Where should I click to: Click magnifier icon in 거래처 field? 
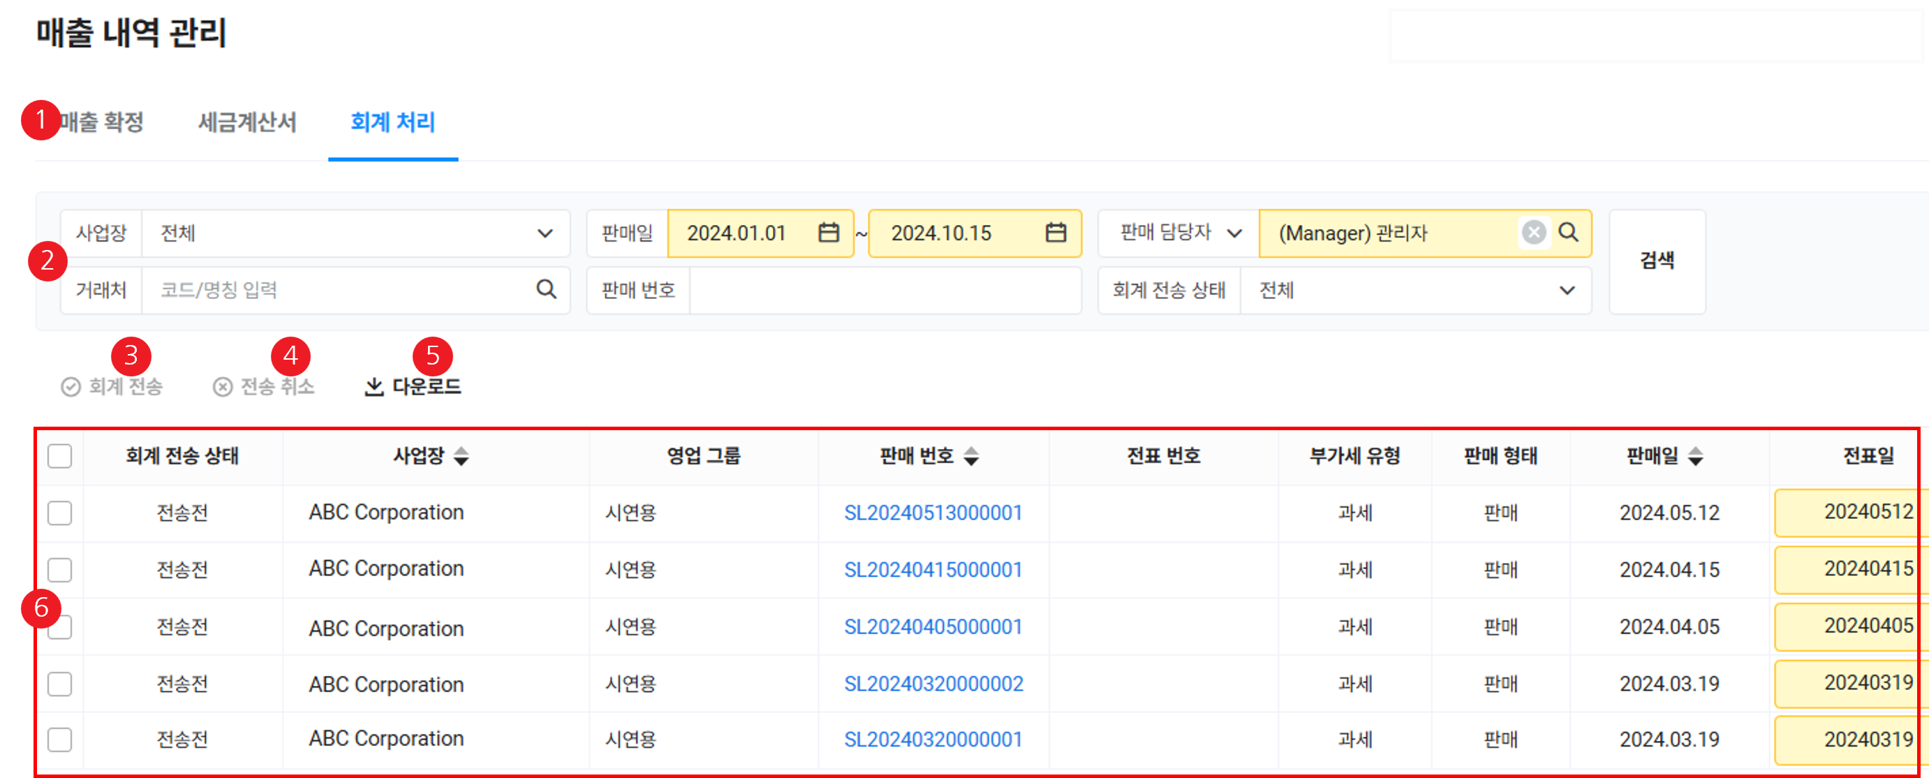[x=546, y=290]
